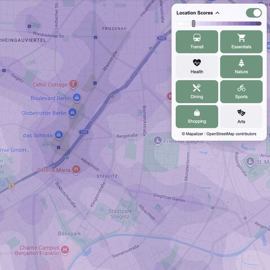Viewport: 270px width, 270px height.
Task: Click the route 1 highway shield
Action: [11, 186]
